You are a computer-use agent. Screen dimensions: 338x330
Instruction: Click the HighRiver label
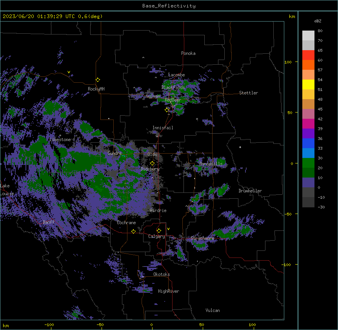(169, 291)
